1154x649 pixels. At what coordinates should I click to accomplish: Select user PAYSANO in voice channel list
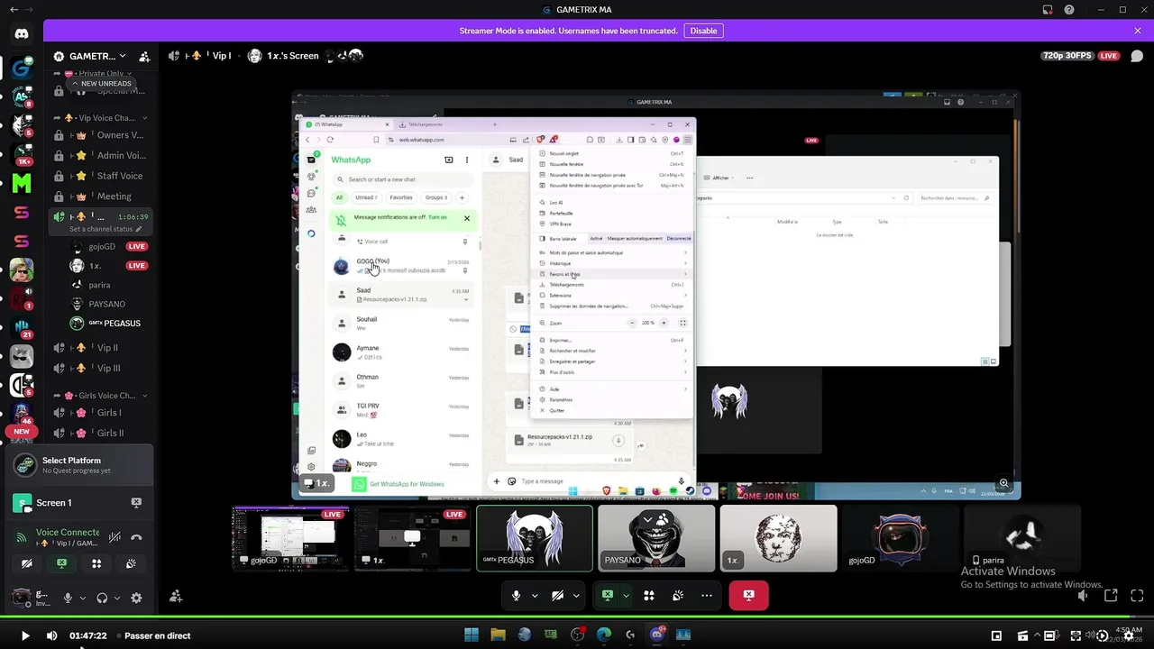click(x=109, y=304)
